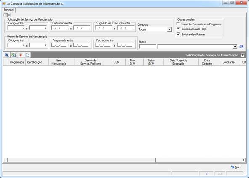The height and width of the screenshot is (178, 249).
Task: Click the Sugestão de Execução end date field
Action: [x=126, y=28]
